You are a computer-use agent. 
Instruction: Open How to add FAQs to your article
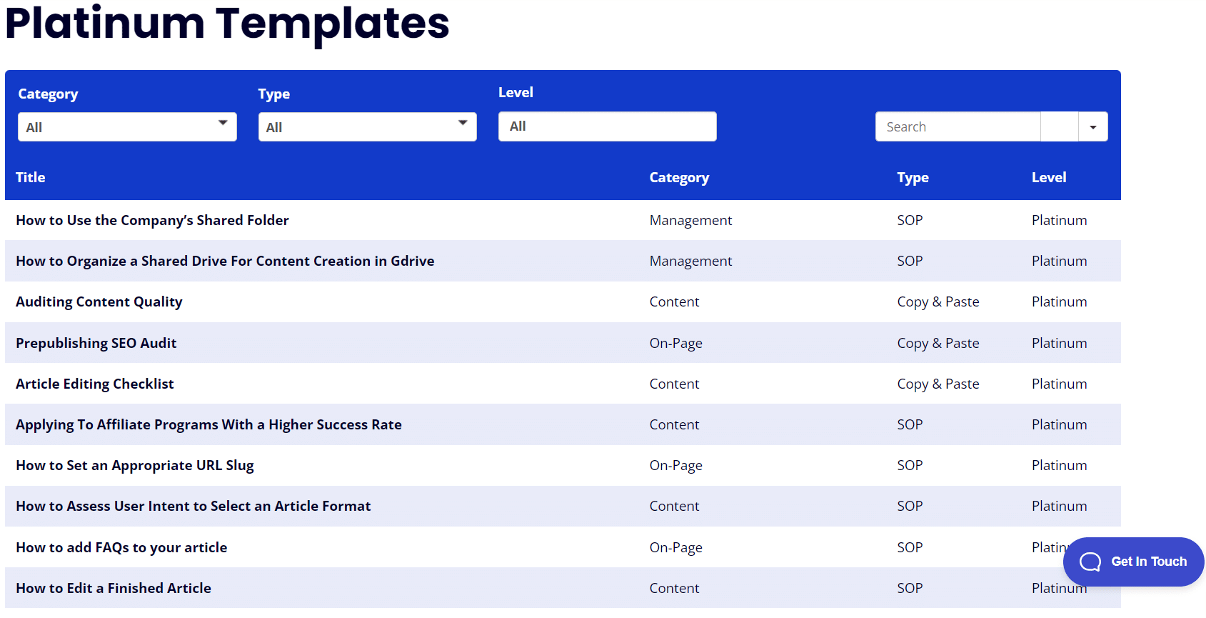121,547
